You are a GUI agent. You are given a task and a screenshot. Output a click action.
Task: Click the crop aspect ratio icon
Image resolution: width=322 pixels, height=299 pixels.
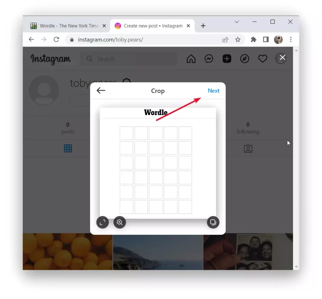point(103,222)
